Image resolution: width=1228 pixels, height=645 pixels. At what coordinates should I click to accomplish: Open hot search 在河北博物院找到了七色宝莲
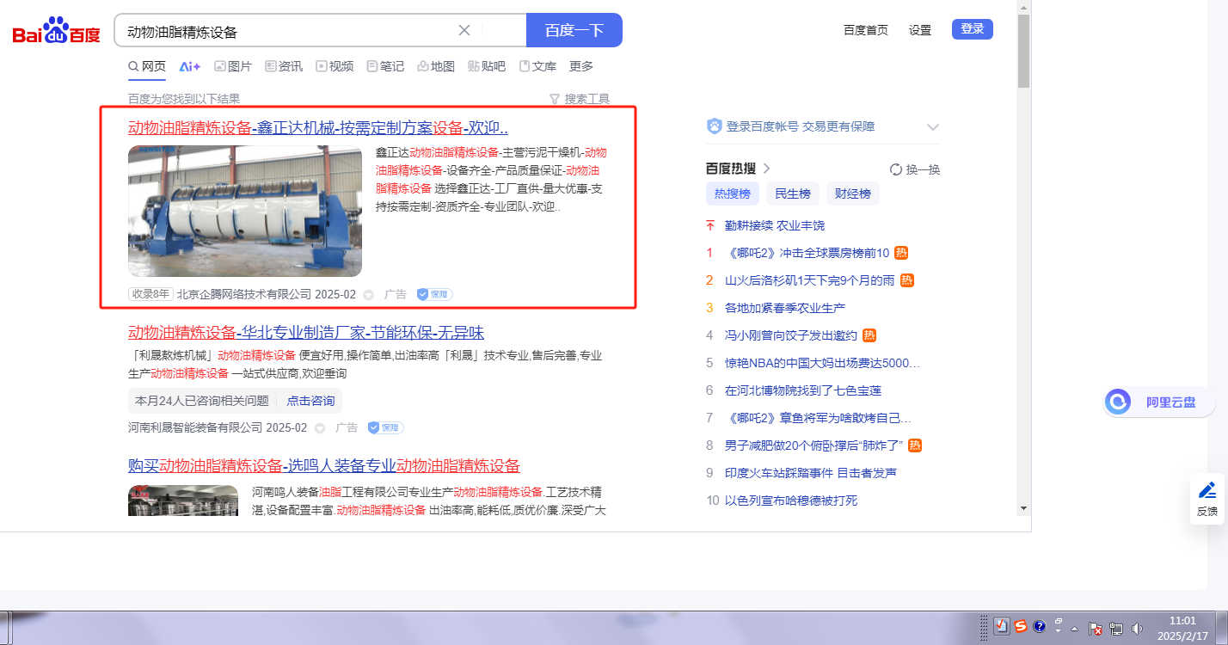point(803,390)
